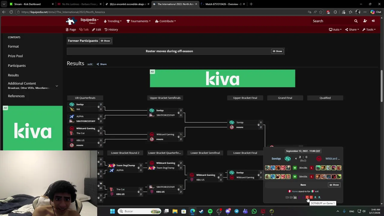
Task: Click the translate page icon in address bar
Action: click(x=309, y=12)
